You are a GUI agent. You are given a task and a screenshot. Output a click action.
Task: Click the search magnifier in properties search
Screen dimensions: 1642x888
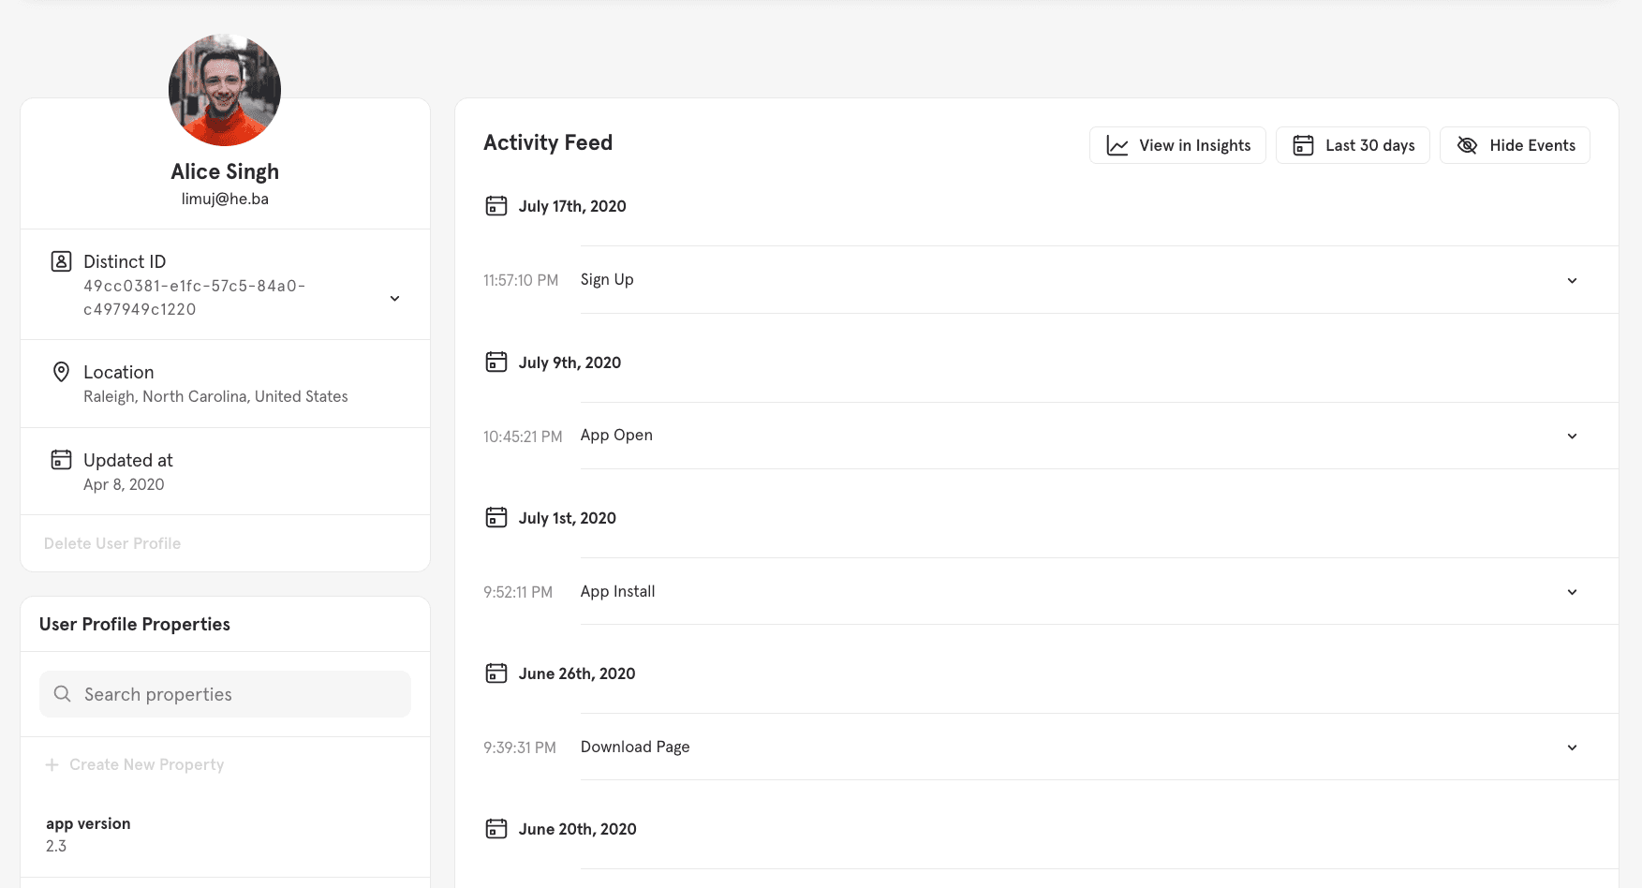point(62,694)
